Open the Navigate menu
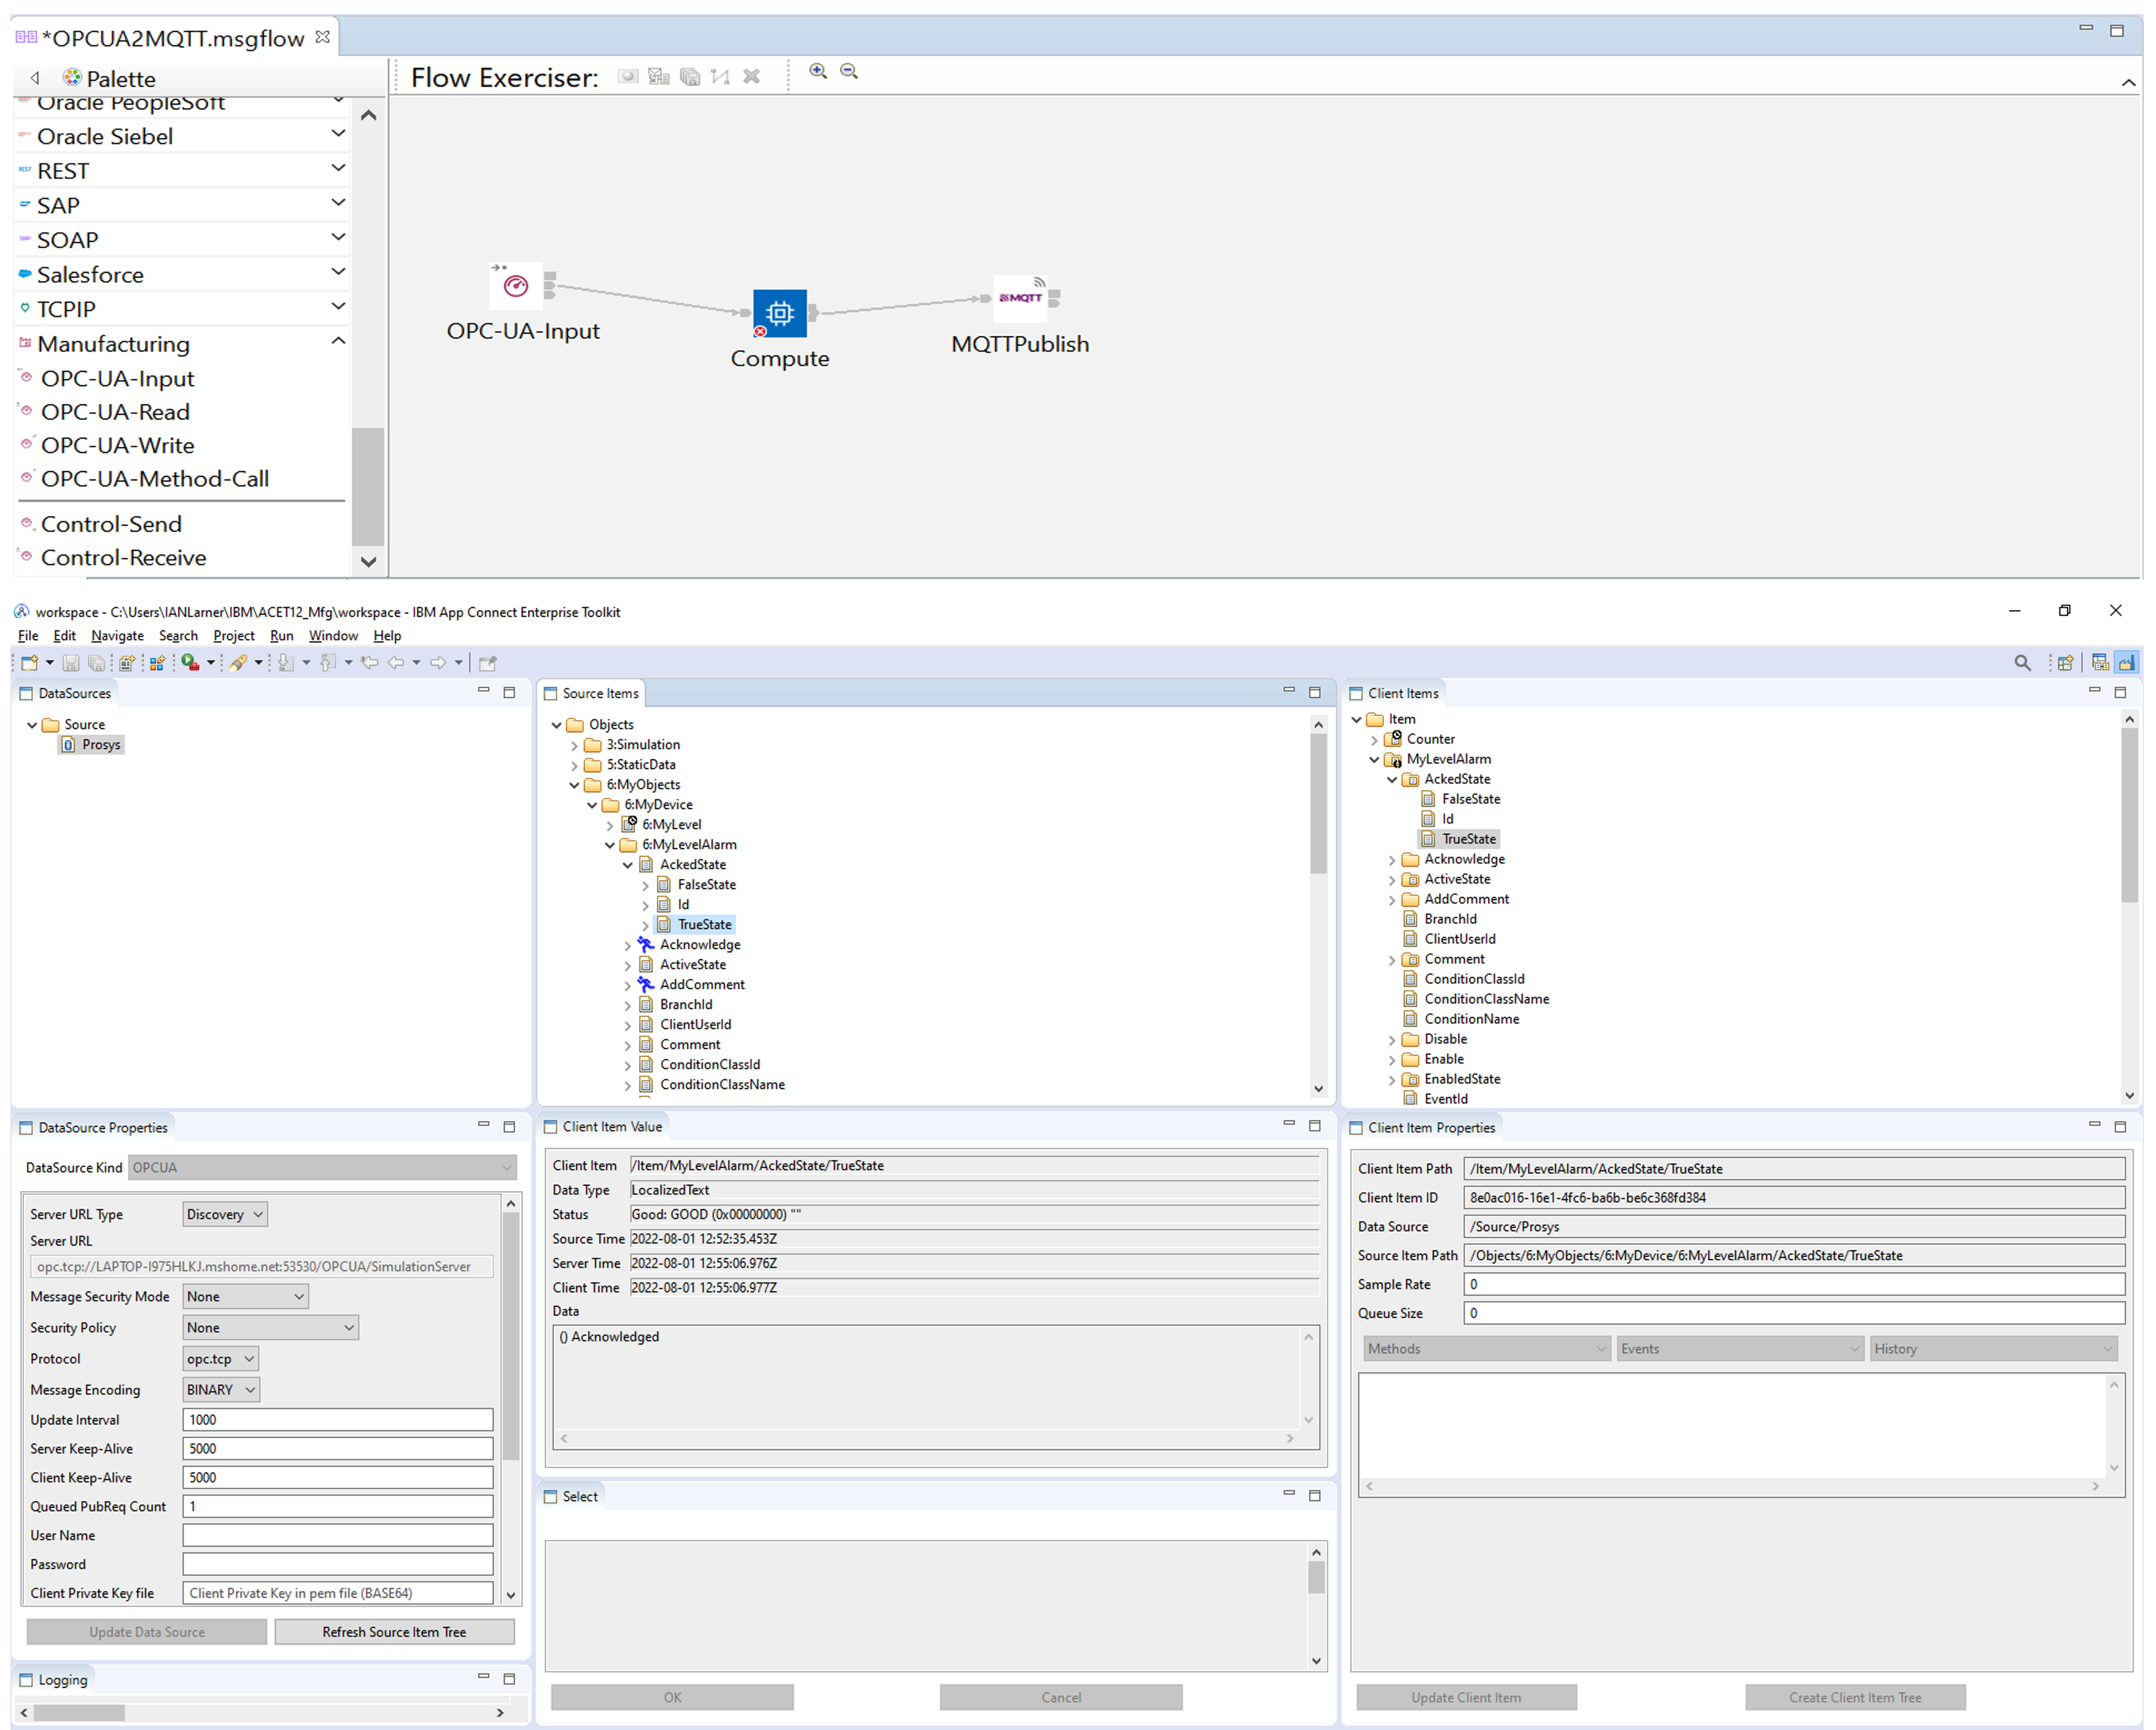Viewport: 2156px width, 1730px height. tap(117, 636)
